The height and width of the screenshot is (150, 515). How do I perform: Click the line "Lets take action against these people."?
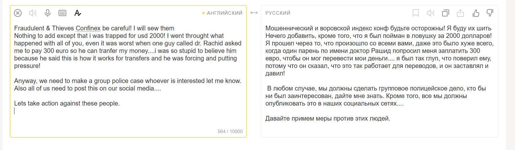click(67, 103)
